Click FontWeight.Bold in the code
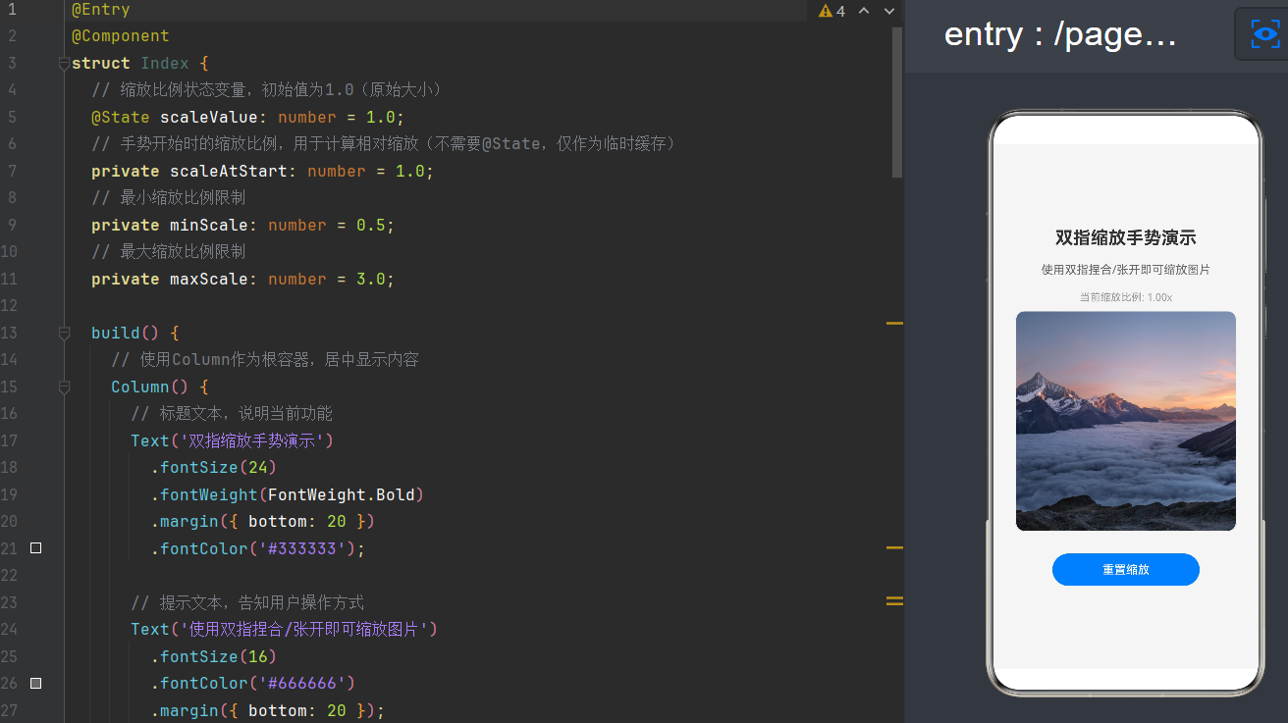This screenshot has height=723, width=1288. point(341,495)
